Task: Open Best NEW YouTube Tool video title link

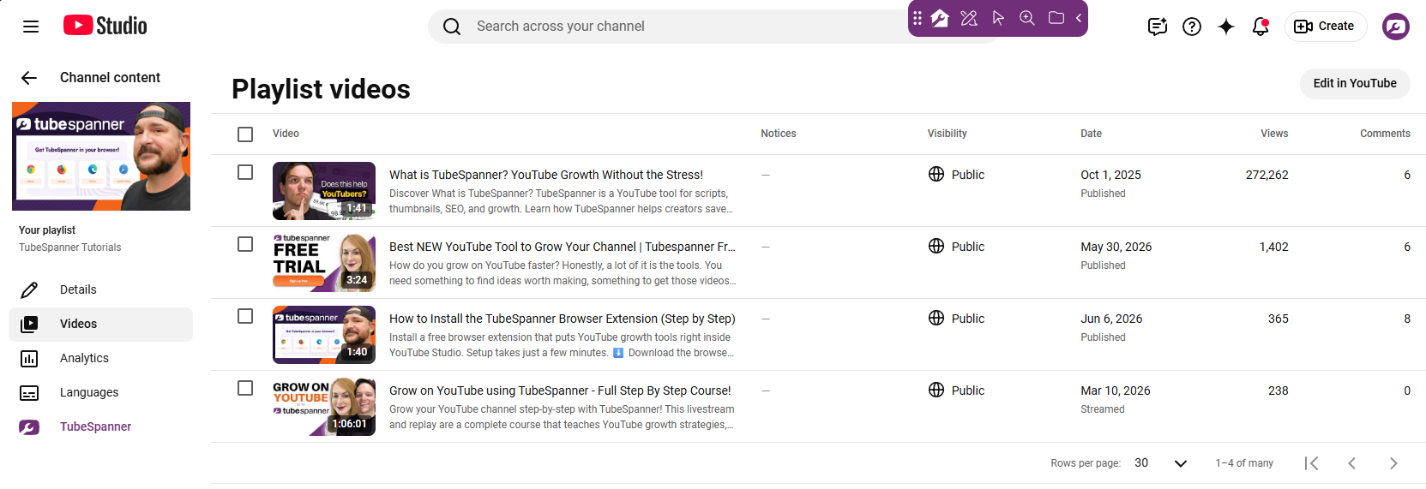Action: [x=563, y=247]
